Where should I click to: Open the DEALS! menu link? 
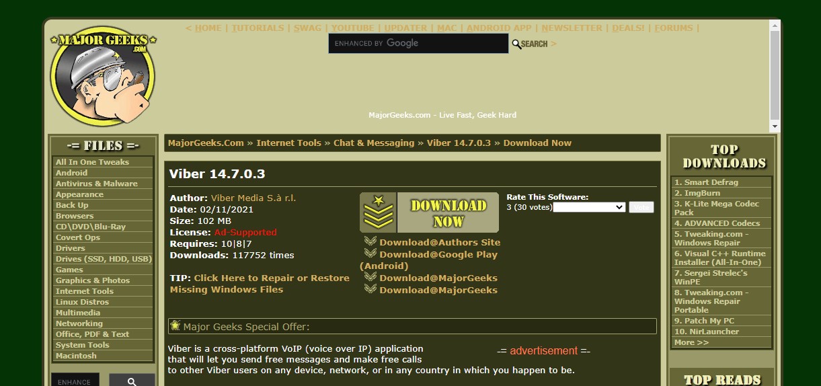pos(628,28)
